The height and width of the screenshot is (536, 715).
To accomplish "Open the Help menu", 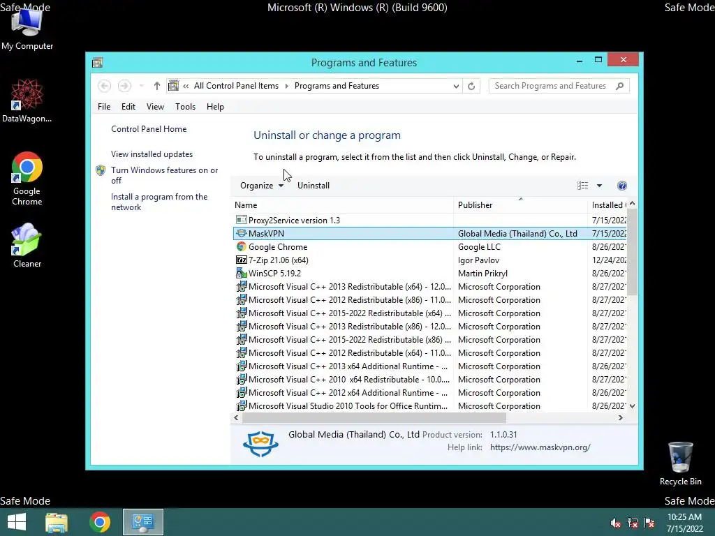I will click(215, 107).
